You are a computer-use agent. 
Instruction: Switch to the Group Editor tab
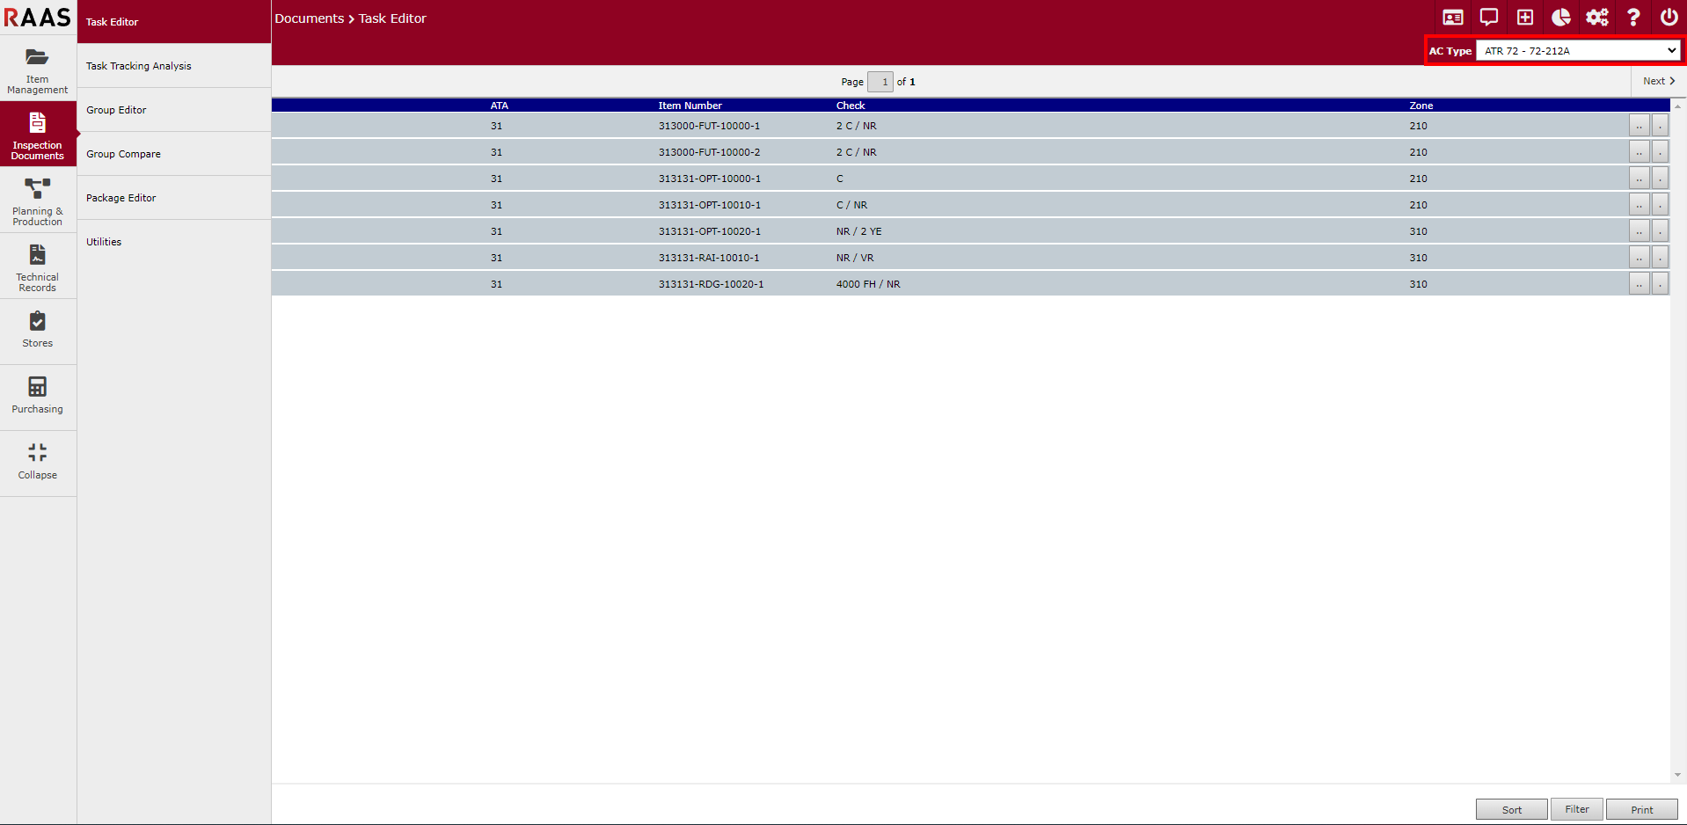tap(116, 109)
